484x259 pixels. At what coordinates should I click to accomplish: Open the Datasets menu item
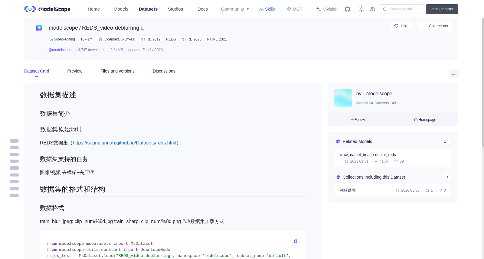point(148,9)
